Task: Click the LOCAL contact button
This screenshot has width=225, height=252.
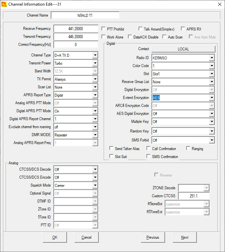Action: click(183, 49)
